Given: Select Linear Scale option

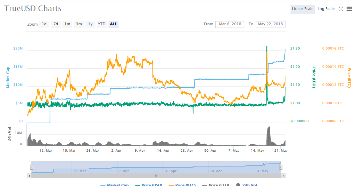Looking at the screenshot, I should point(303,9).
